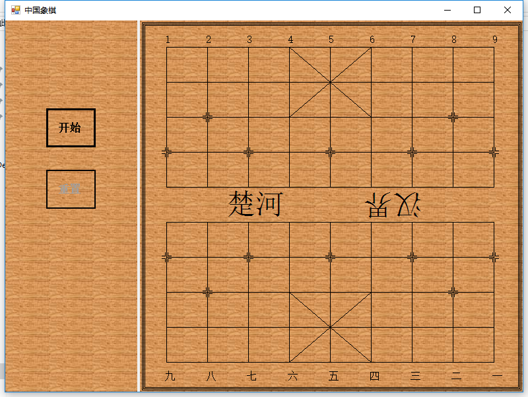This screenshot has width=528, height=397.
Task: Click column number 8 label at top
Action: [x=454, y=40]
